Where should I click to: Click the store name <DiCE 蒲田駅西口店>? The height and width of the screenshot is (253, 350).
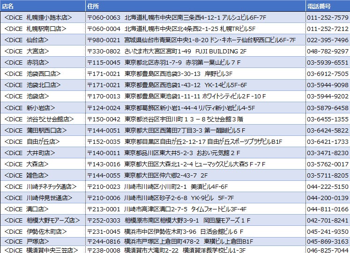(36, 130)
